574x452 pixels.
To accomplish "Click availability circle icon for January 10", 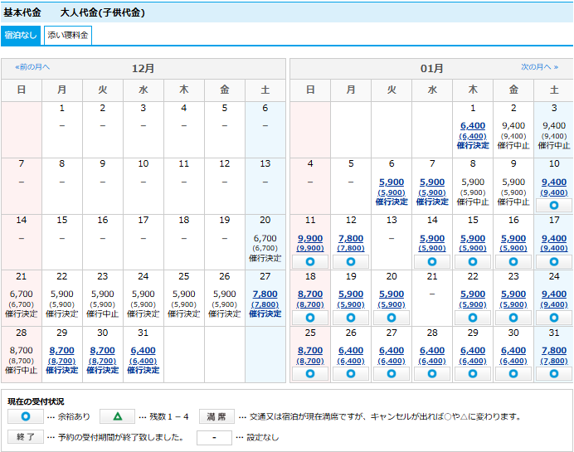I will point(553,205).
